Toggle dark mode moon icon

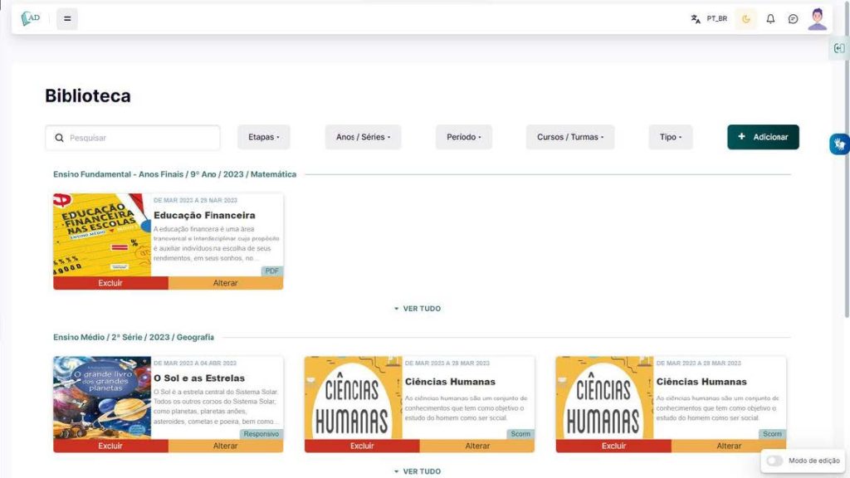click(745, 18)
